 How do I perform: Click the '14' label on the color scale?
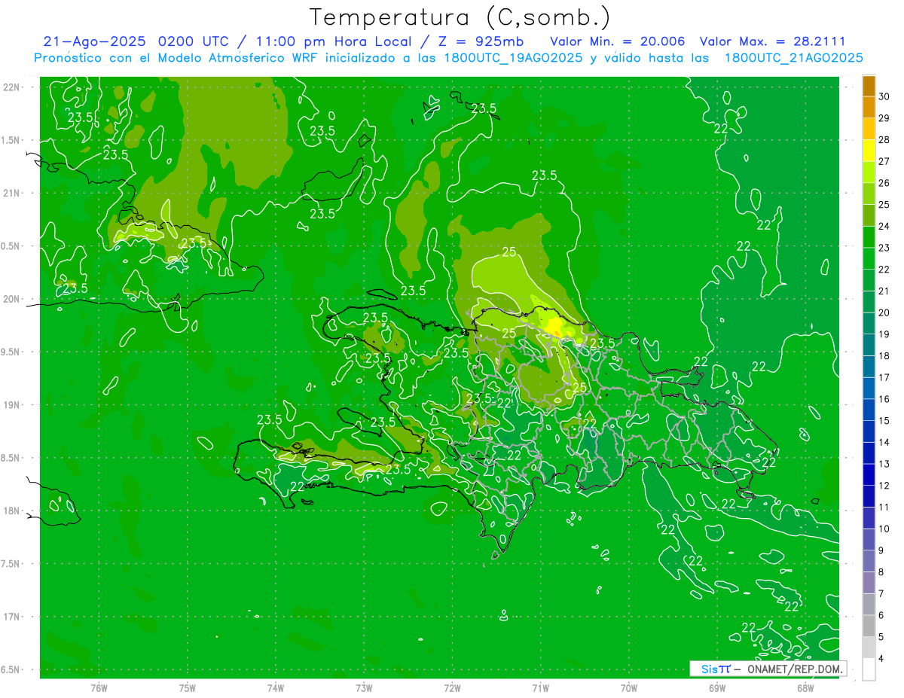click(x=884, y=442)
